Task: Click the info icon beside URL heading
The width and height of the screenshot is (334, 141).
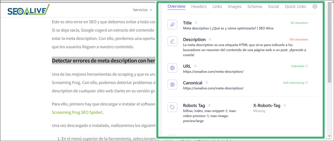Action: pyautogui.click(x=195, y=66)
